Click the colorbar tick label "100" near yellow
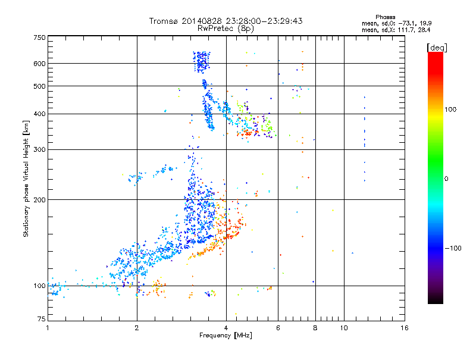This screenshot has width=476, height=357. [450, 109]
